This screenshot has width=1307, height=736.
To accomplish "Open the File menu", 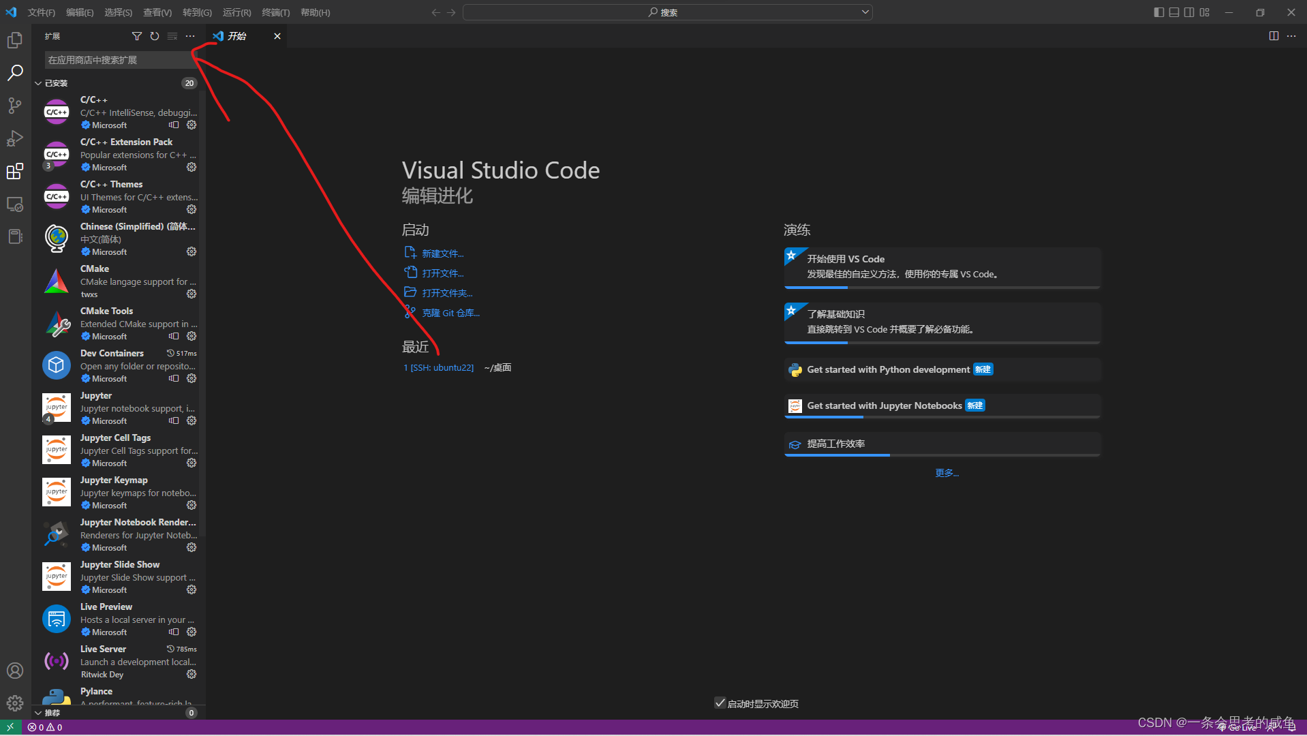I will [x=42, y=12].
